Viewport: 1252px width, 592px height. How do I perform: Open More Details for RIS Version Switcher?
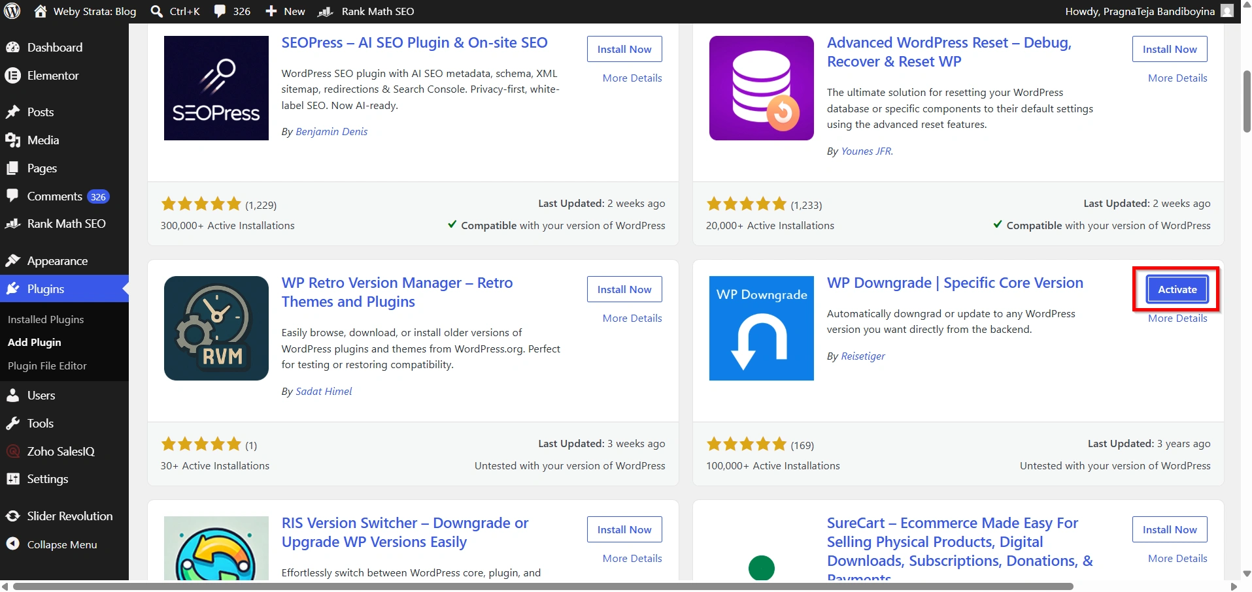pyautogui.click(x=632, y=558)
